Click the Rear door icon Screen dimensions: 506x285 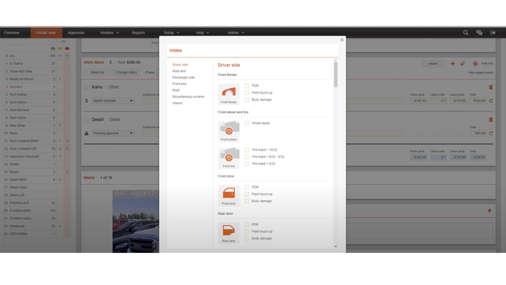pos(229,232)
